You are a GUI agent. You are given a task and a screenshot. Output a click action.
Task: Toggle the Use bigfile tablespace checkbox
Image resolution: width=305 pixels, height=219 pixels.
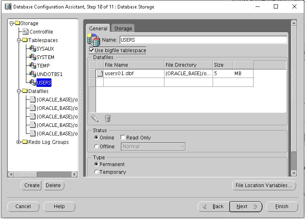click(92, 50)
